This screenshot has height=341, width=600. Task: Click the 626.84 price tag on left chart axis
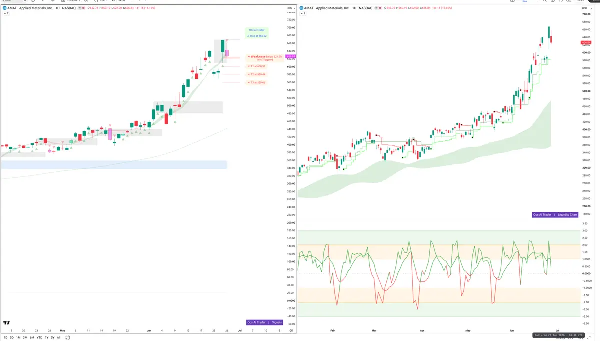[292, 56]
